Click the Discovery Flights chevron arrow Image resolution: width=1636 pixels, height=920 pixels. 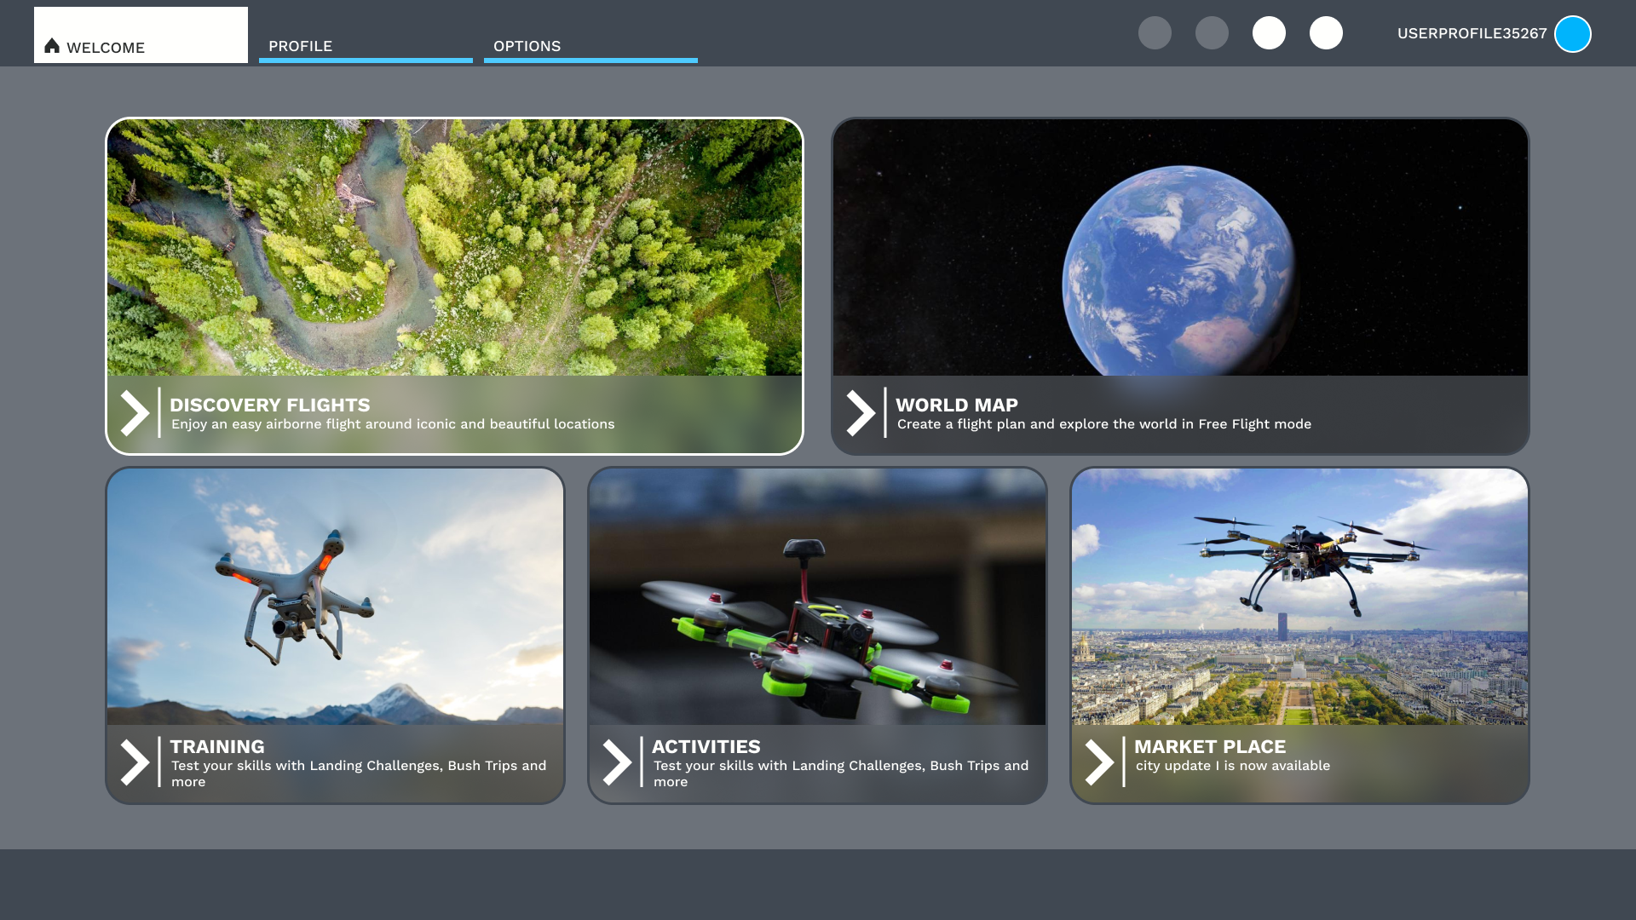[x=135, y=413]
